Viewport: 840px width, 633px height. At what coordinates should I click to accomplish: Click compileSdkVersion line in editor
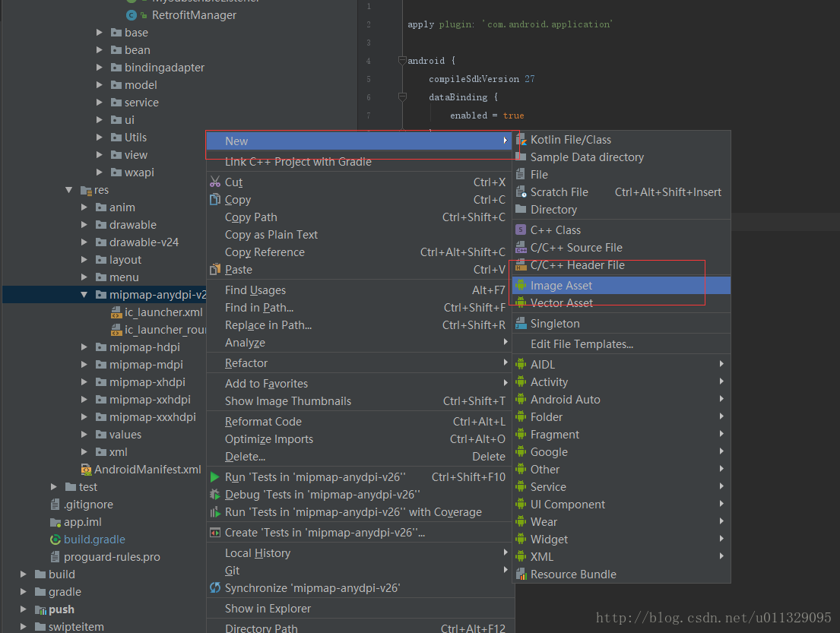[481, 79]
